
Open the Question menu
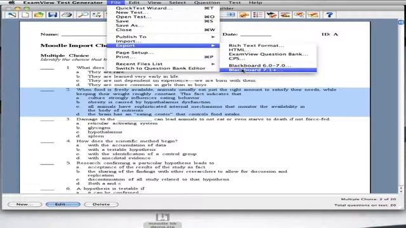click(x=207, y=3)
